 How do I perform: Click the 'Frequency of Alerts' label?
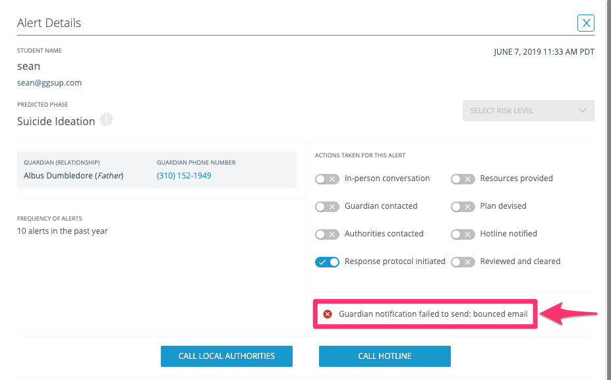[49, 219]
